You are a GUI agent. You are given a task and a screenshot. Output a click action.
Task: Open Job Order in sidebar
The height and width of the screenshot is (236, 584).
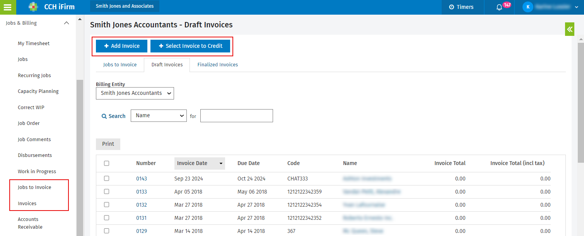29,123
